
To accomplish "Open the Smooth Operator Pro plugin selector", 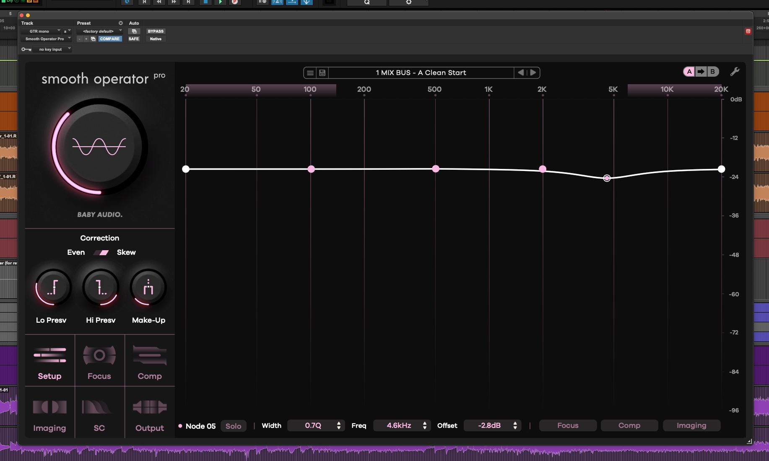I will coord(47,39).
